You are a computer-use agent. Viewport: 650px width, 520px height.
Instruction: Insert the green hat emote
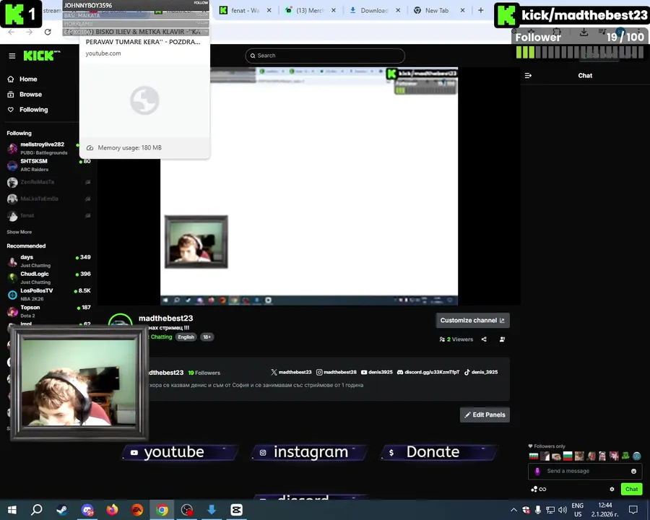(x=625, y=456)
